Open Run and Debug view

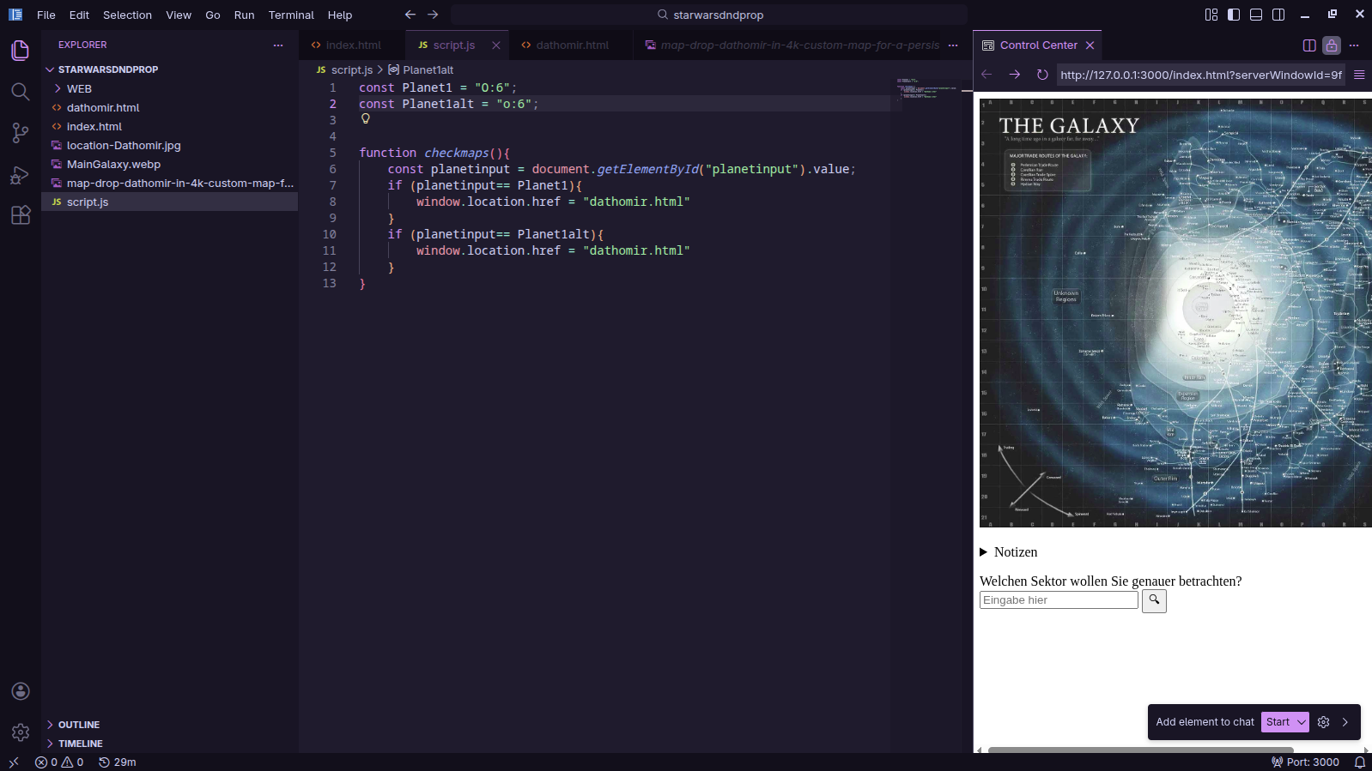(21, 175)
